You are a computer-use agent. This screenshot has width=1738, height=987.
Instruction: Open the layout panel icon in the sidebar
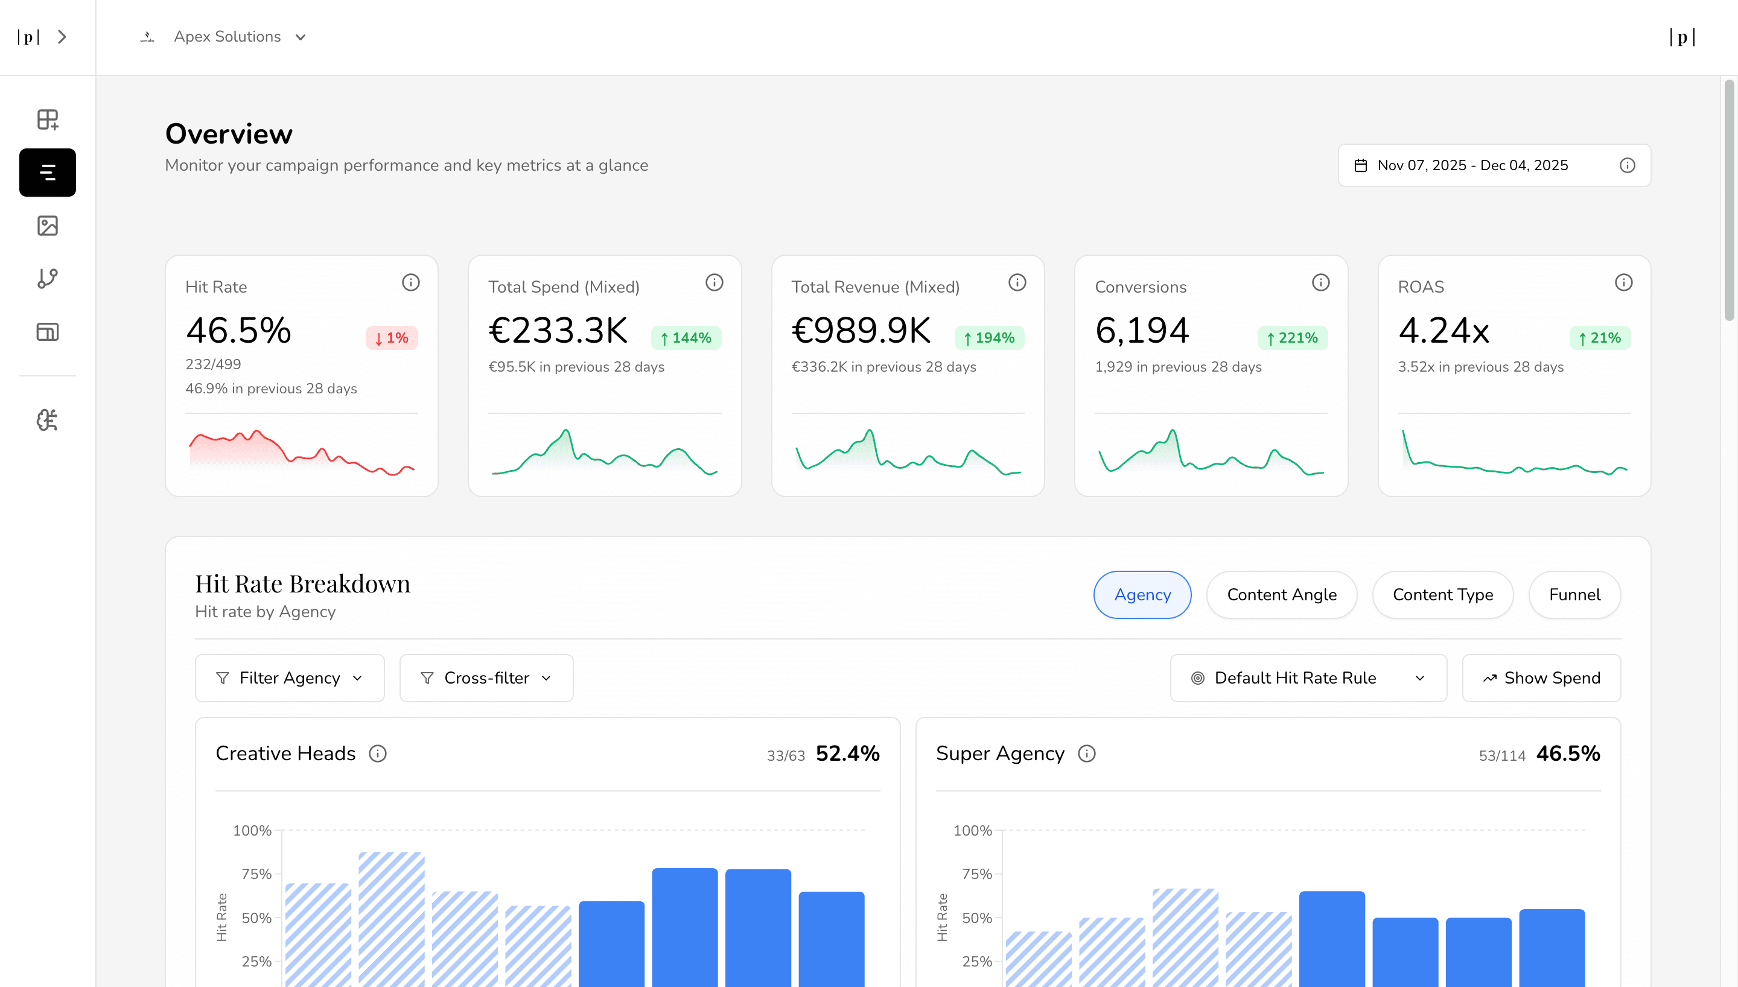coord(47,331)
